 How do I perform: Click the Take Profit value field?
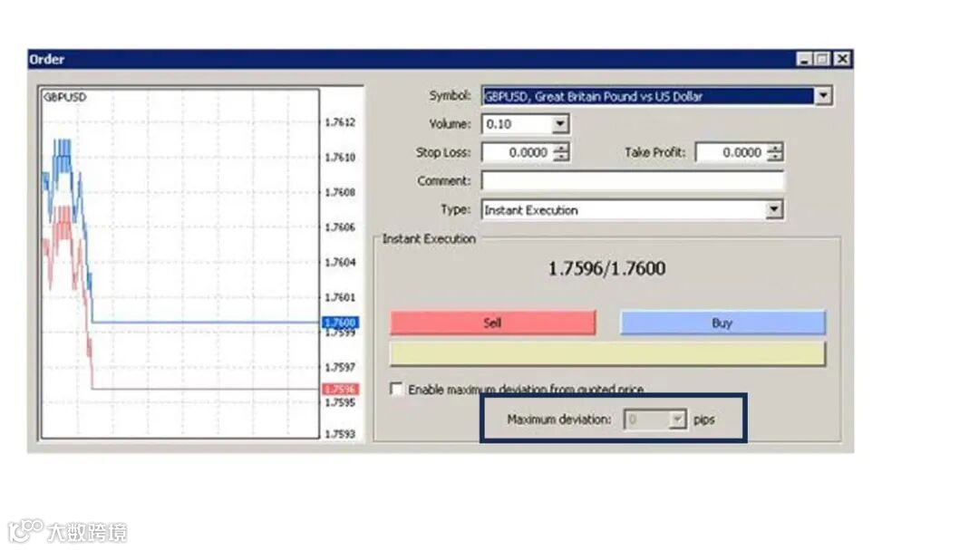[732, 152]
